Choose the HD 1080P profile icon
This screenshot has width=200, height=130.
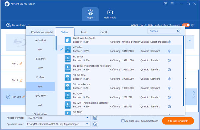click(67, 59)
